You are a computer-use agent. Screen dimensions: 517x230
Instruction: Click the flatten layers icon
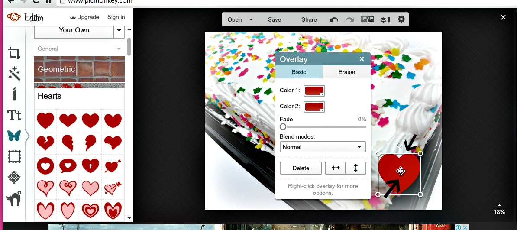pyautogui.click(x=385, y=20)
